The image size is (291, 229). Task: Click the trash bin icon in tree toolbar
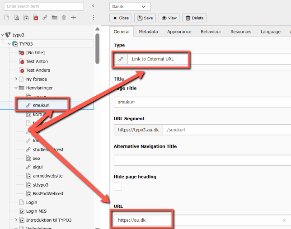pyautogui.click(x=64, y=18)
